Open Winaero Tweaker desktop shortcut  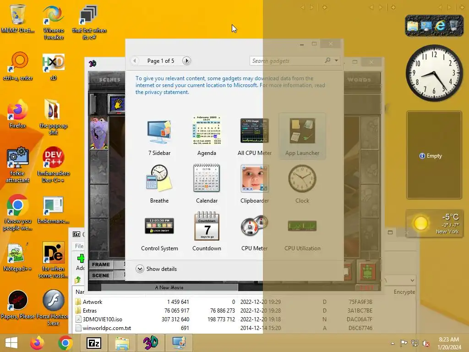click(54, 22)
